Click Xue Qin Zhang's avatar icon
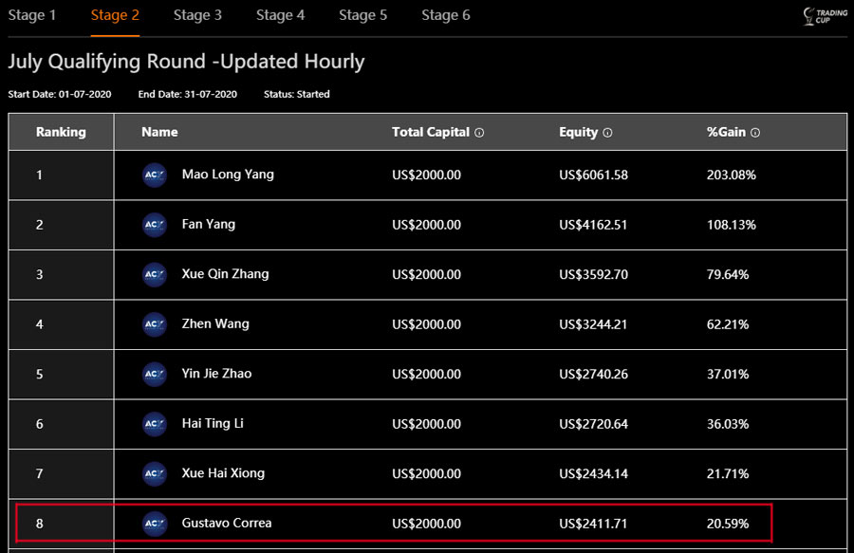Viewport: 854px width, 553px height. [155, 274]
